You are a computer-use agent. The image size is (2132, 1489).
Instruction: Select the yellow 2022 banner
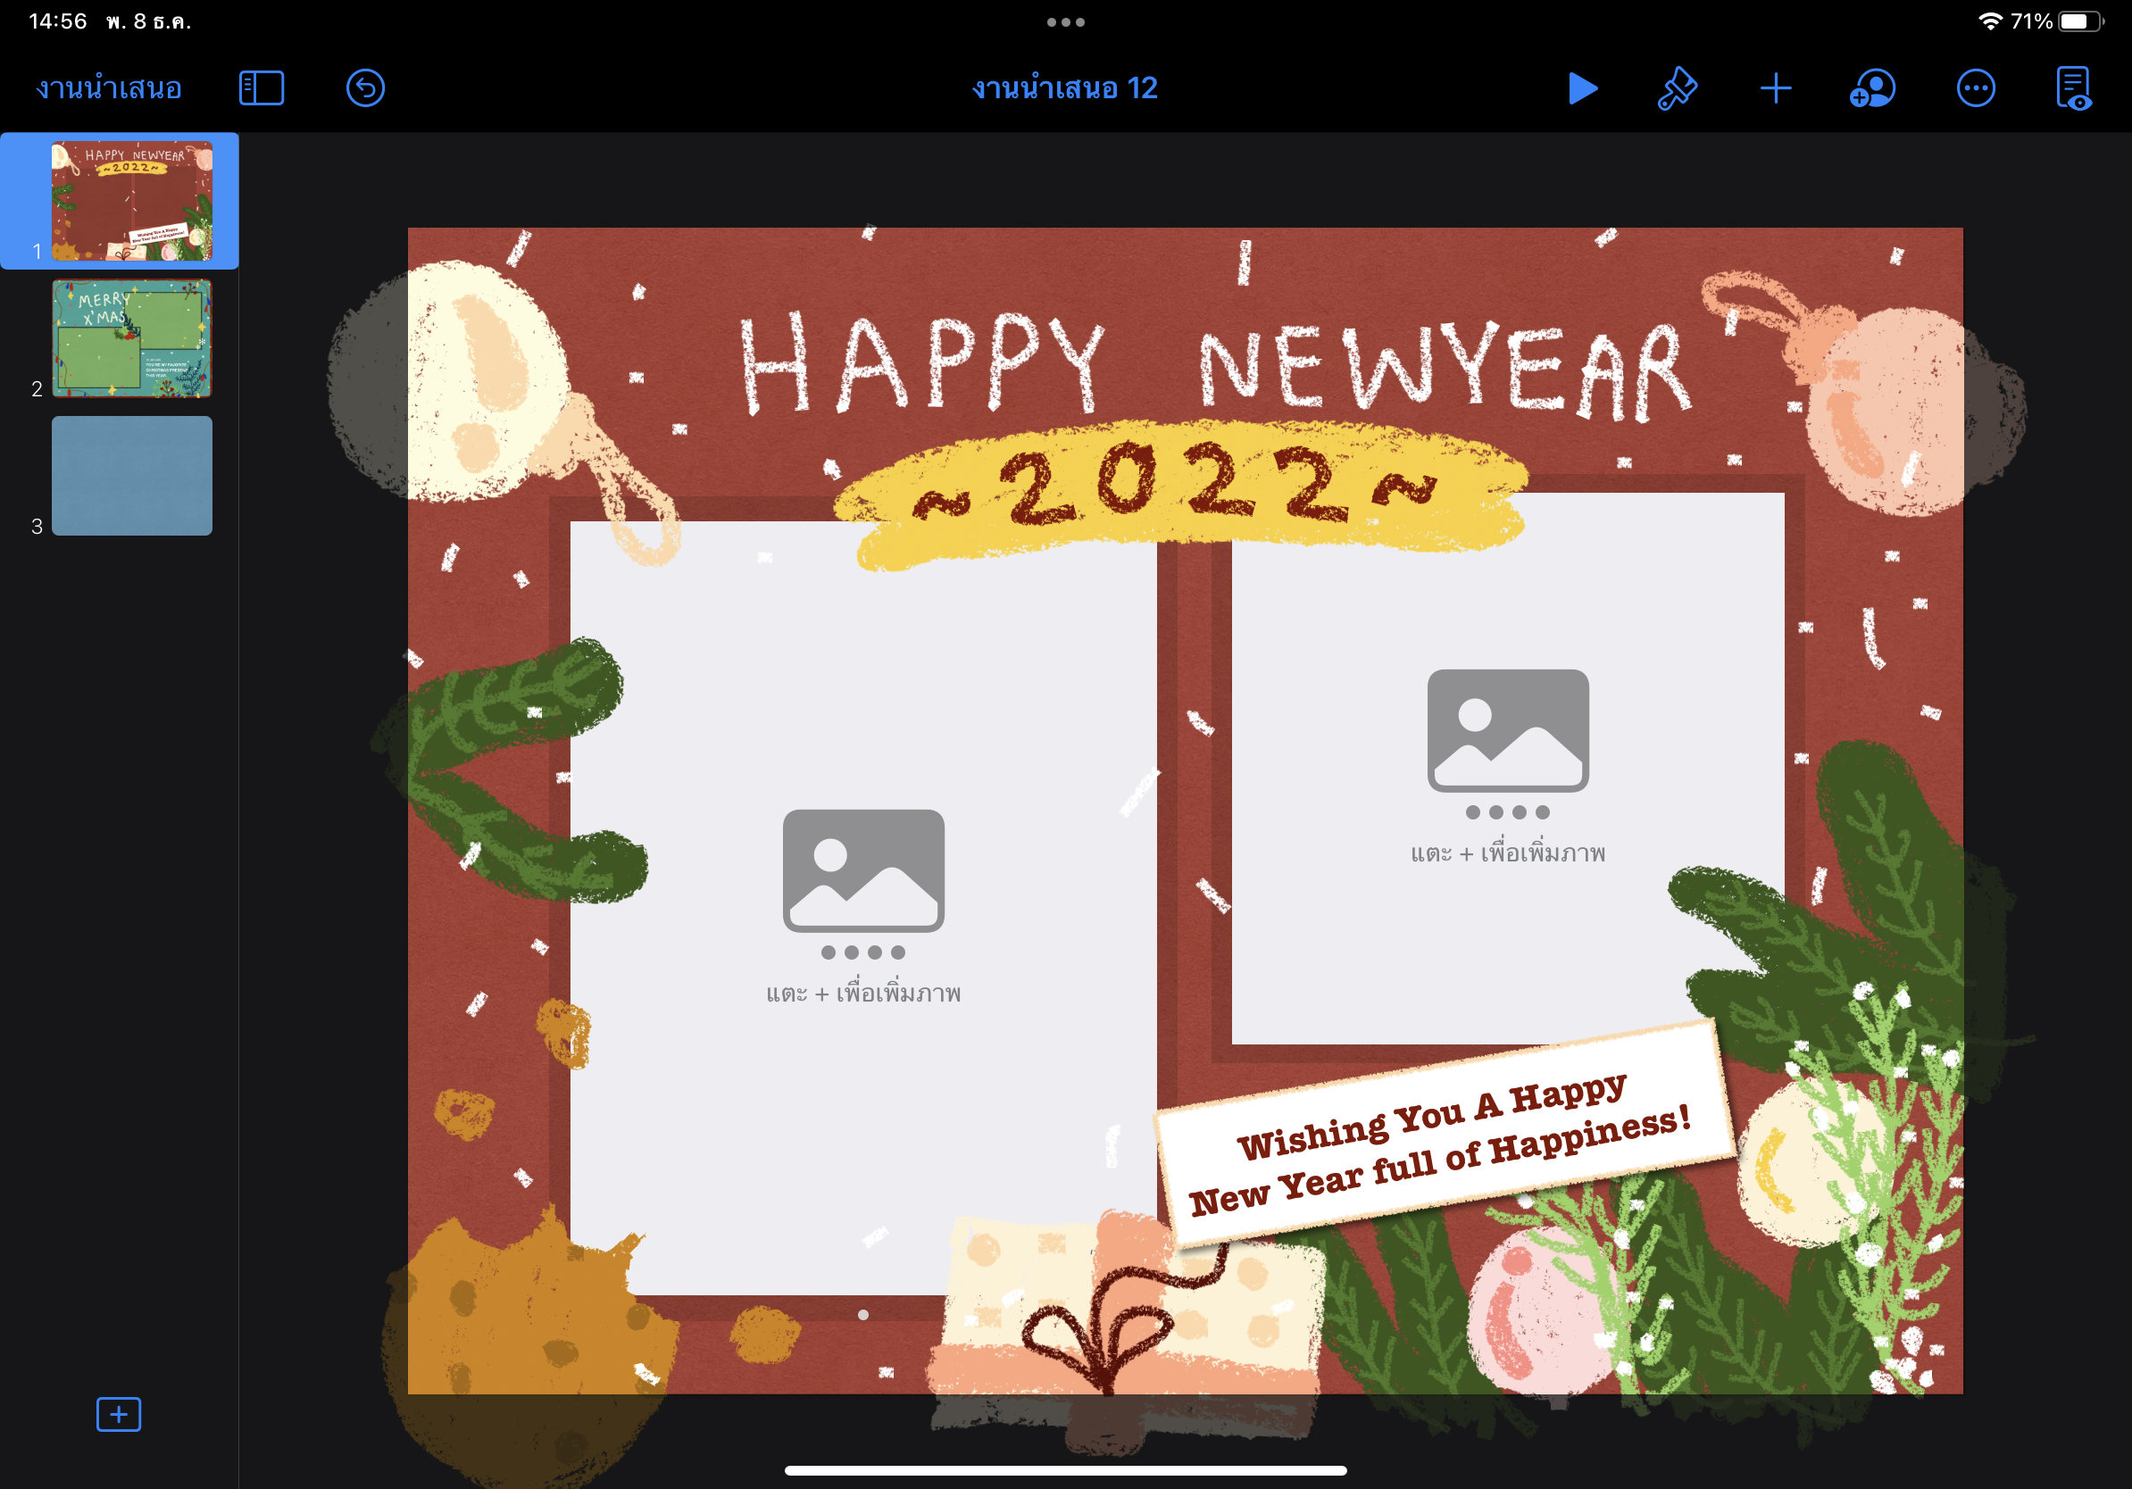click(1179, 487)
